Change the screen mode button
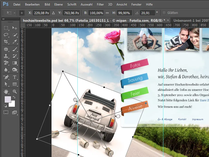The height and width of the screenshot is (157, 209). pos(15,112)
